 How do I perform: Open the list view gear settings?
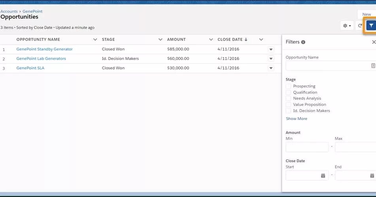pyautogui.click(x=347, y=26)
